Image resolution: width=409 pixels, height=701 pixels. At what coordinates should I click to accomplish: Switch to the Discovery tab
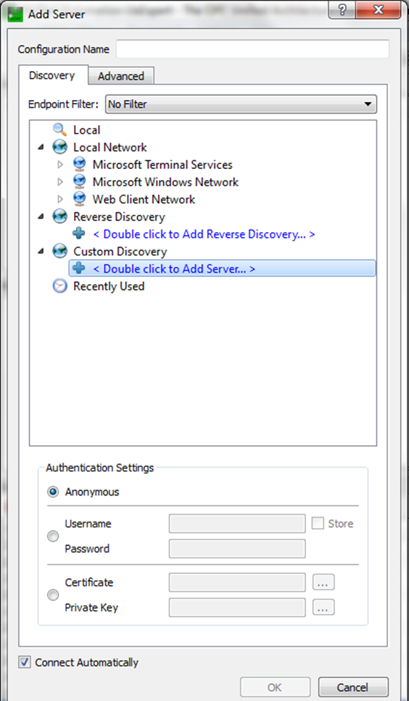click(52, 75)
